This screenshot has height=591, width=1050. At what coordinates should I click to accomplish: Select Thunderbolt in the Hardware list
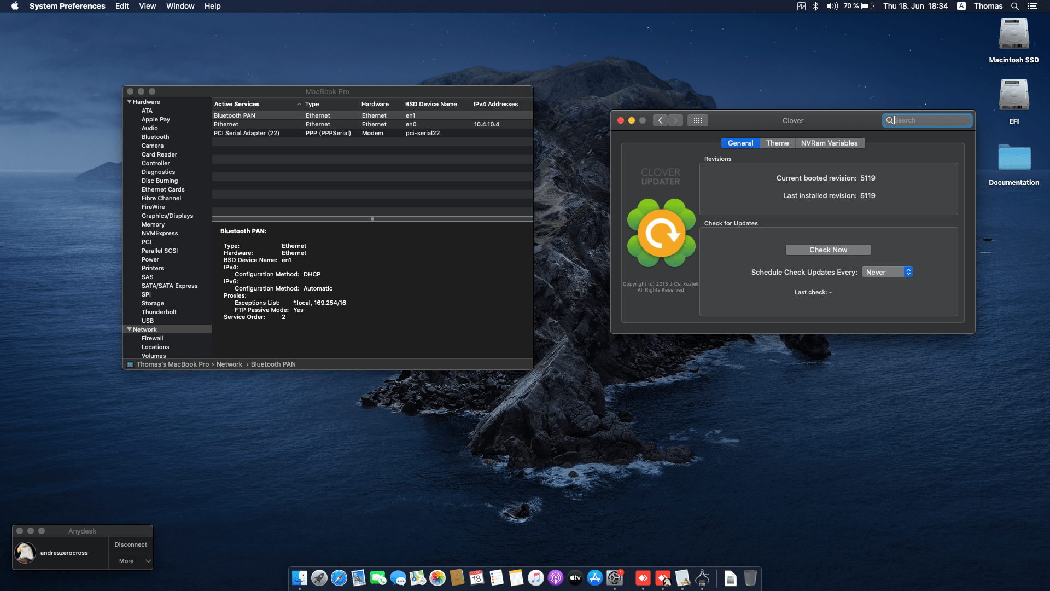pos(159,312)
